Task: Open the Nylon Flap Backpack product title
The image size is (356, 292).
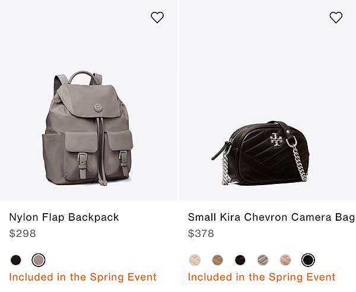Action: coord(64,217)
